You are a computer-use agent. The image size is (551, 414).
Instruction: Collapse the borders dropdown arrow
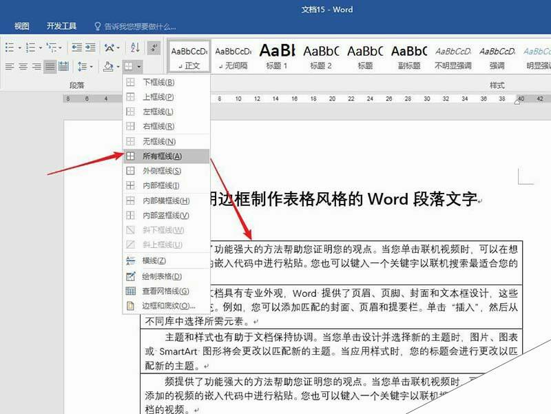coord(139,66)
